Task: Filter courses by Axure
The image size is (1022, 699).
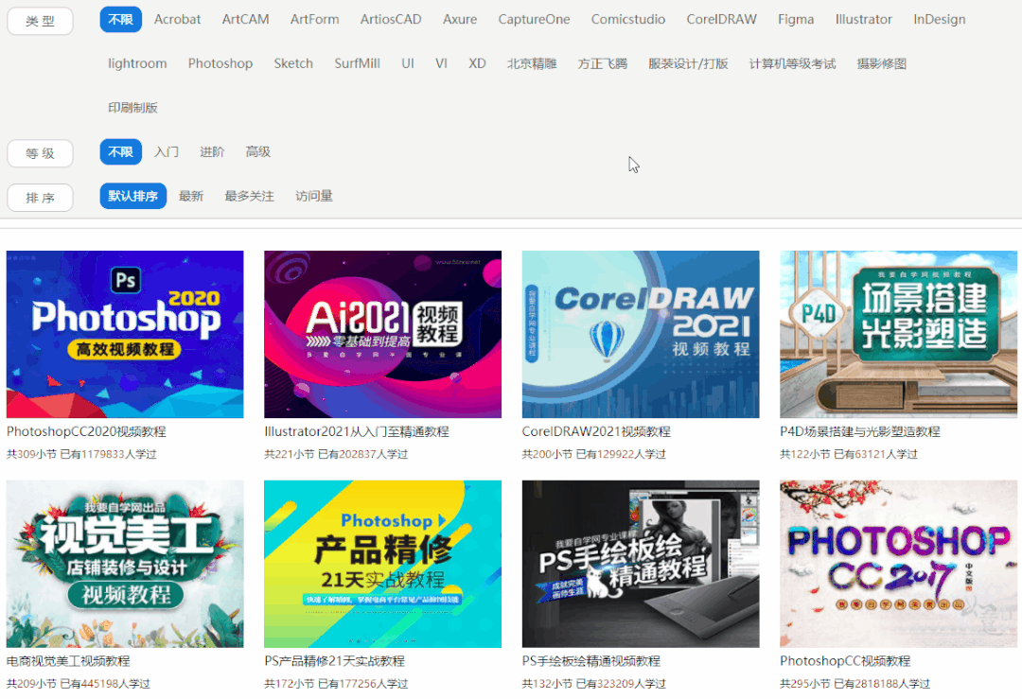Action: click(460, 20)
